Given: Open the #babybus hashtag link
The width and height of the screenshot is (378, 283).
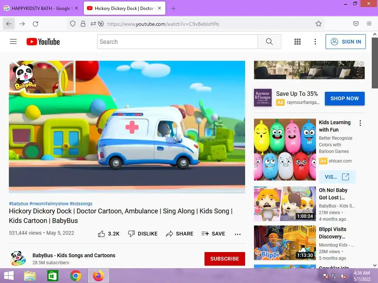Looking at the screenshot, I should (18, 203).
